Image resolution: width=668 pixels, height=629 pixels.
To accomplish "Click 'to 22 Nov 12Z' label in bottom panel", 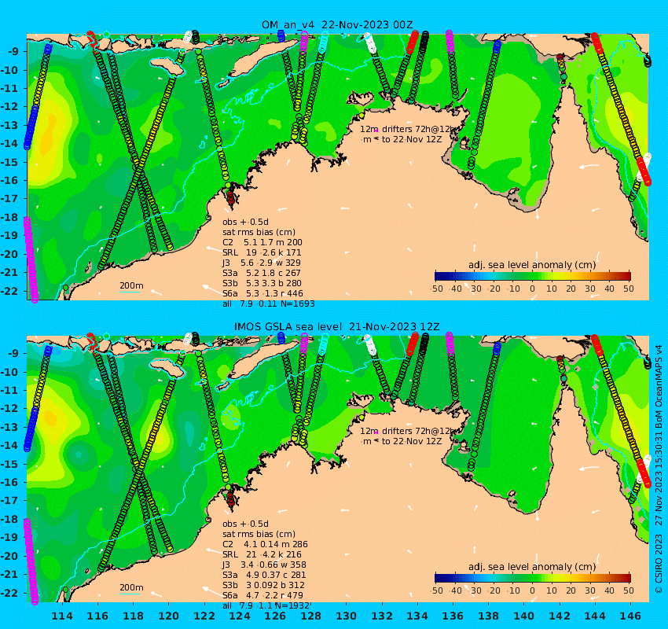I will [412, 441].
